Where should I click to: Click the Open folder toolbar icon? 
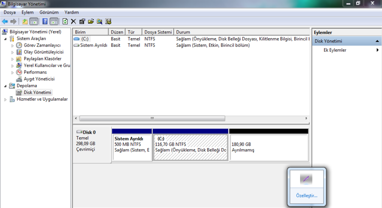pos(91,21)
